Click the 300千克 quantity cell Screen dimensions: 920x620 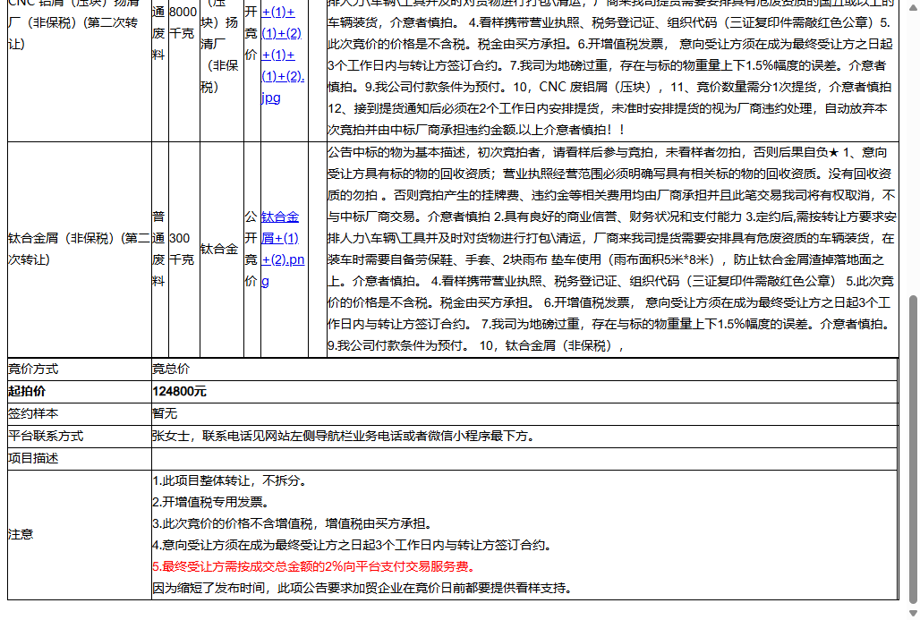(x=184, y=250)
